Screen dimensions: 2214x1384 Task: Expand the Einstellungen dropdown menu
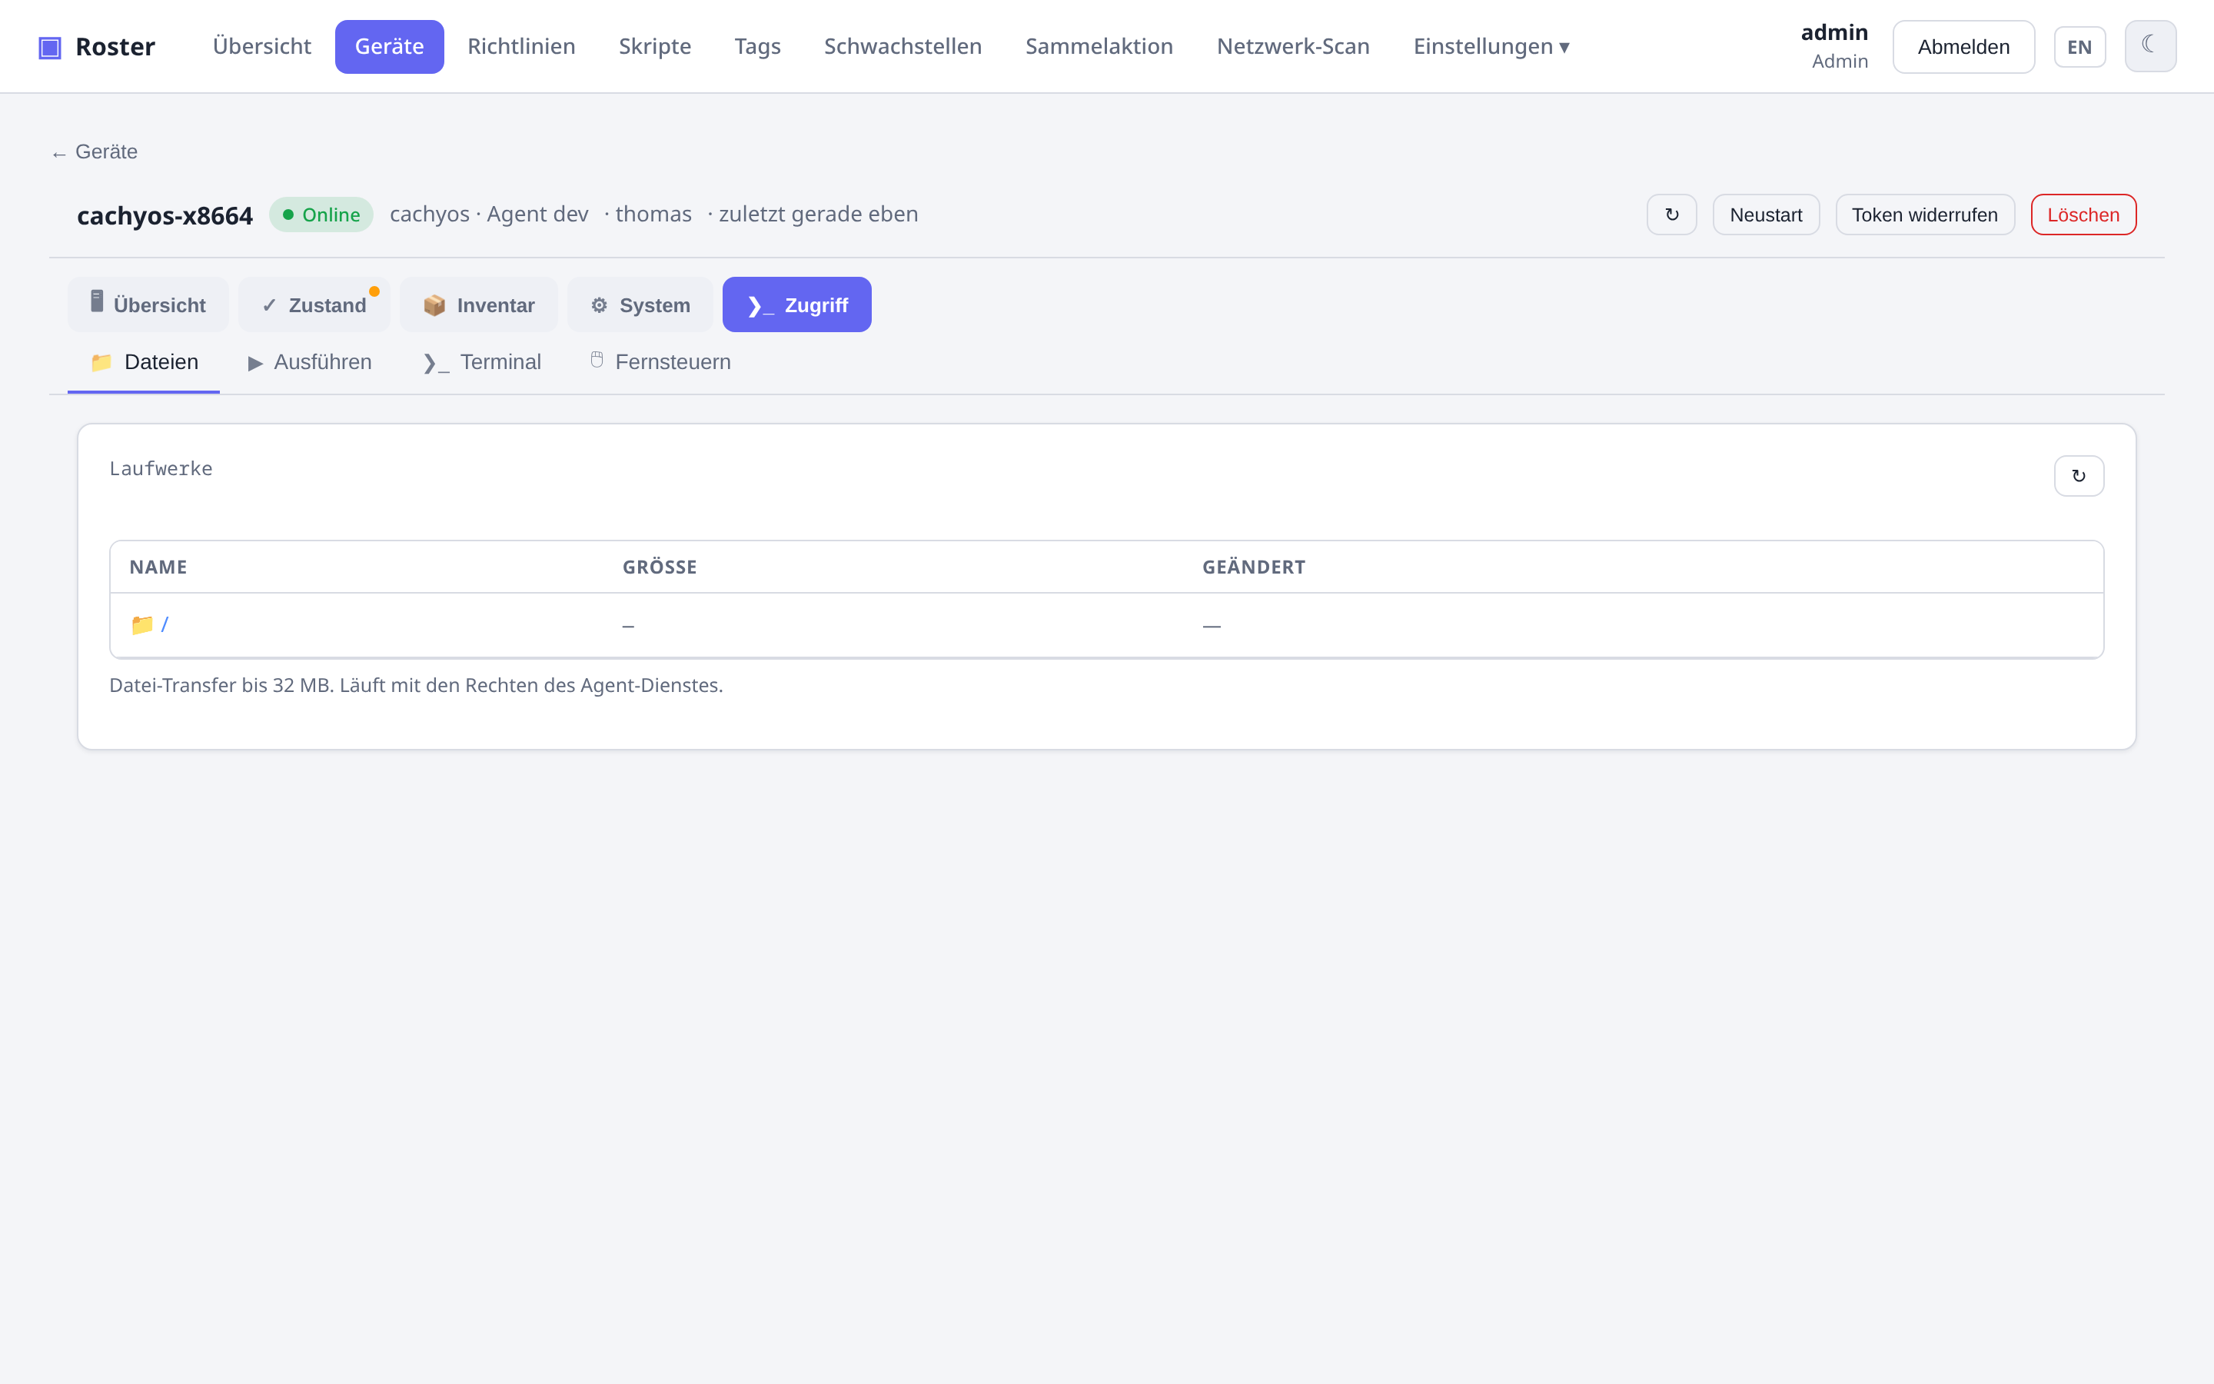tap(1491, 47)
